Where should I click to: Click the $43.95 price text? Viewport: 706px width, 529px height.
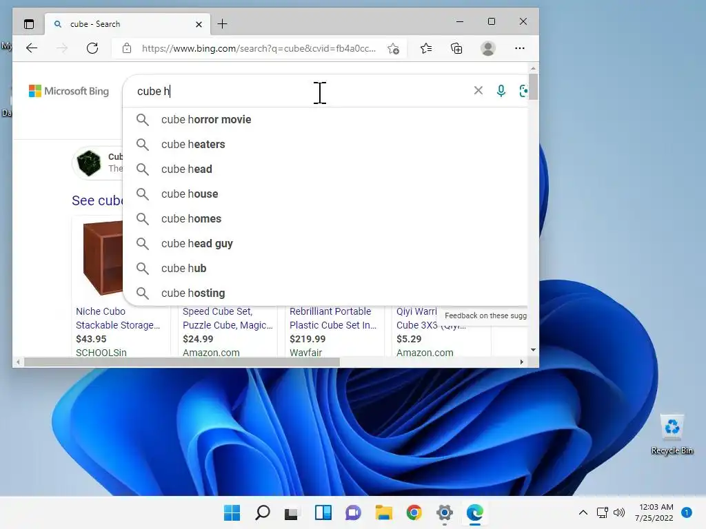[x=91, y=339]
